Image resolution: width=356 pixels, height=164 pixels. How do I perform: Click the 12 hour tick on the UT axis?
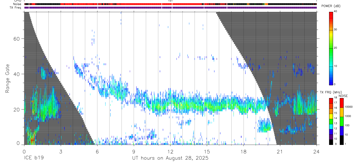(x=170, y=151)
